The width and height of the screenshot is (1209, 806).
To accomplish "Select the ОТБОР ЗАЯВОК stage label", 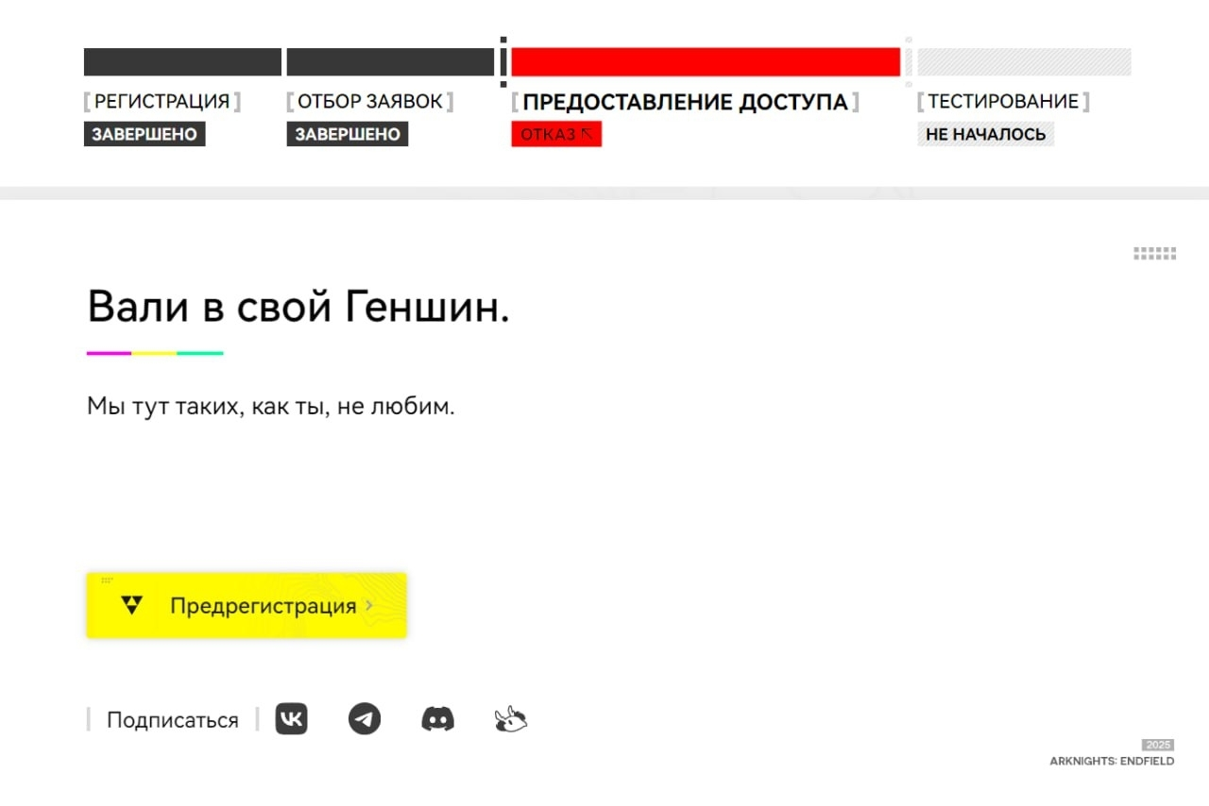I will pos(370,102).
